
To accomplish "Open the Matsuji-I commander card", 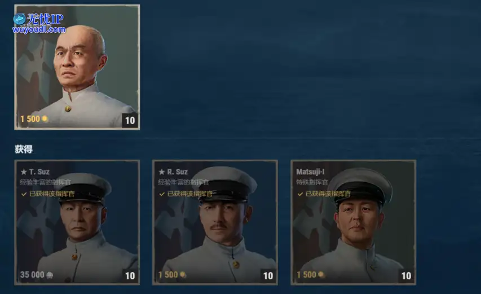I will tap(354, 222).
